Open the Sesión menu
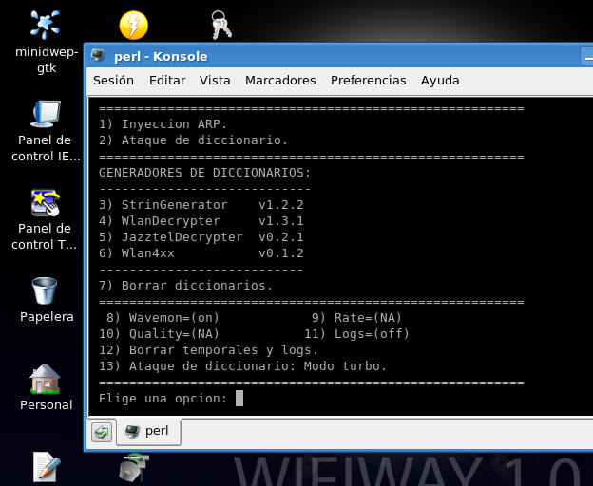The image size is (593, 486). click(x=113, y=81)
